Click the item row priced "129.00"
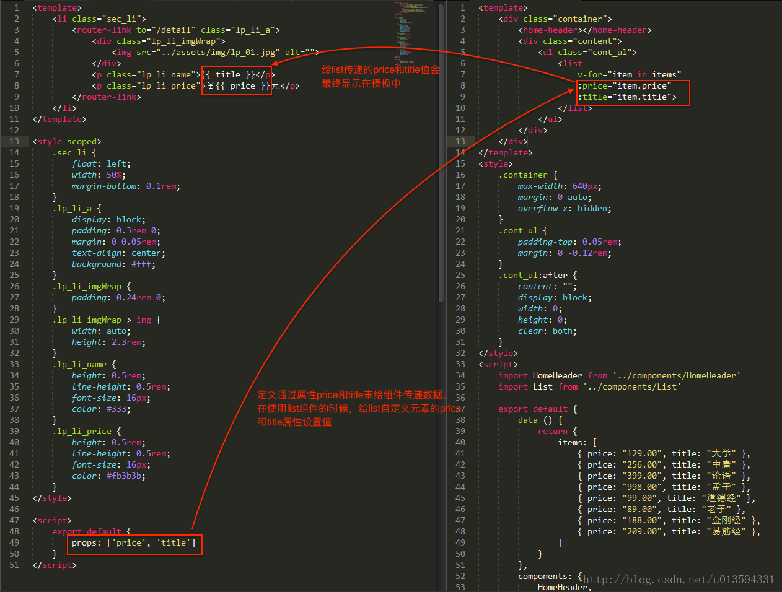 664,453
